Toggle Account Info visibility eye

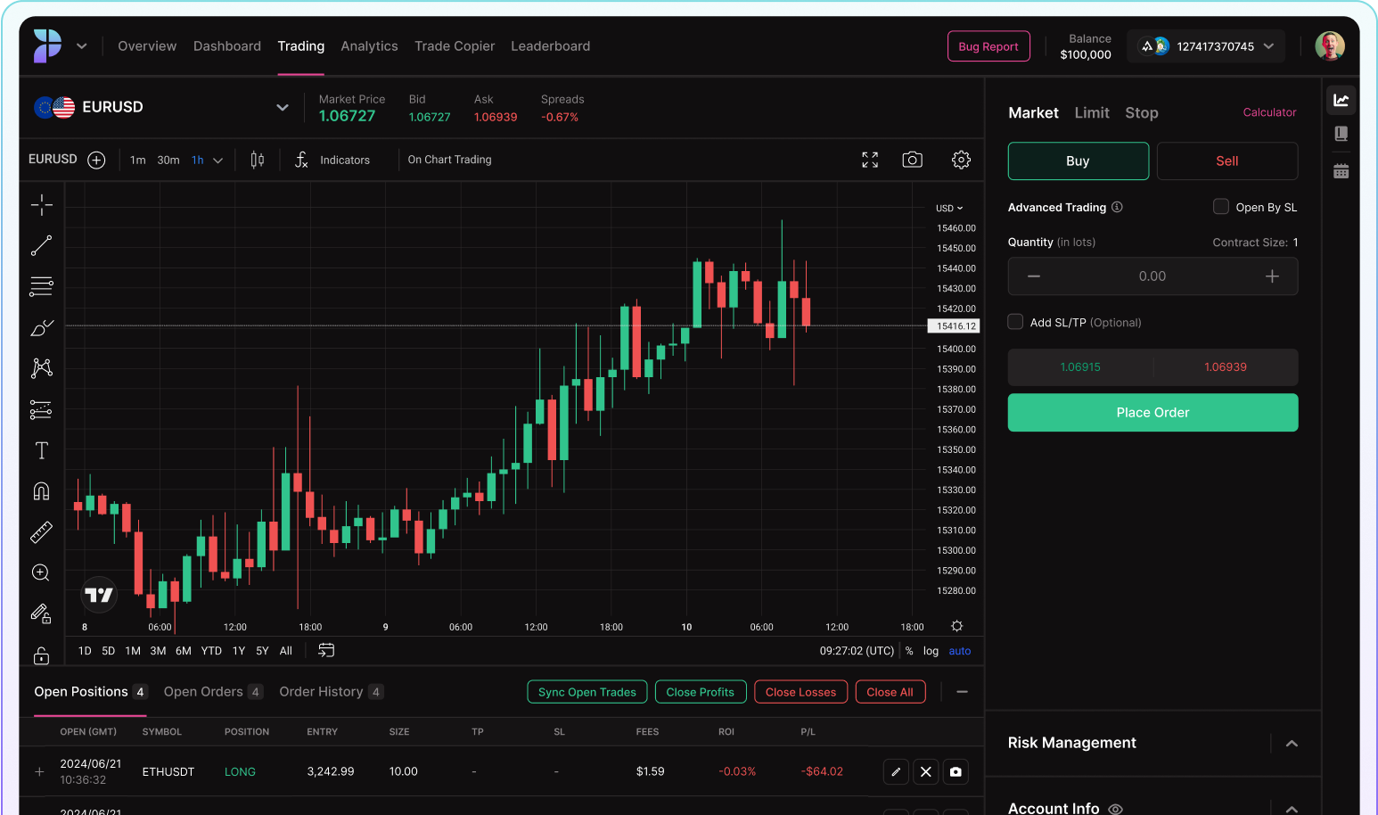coord(1115,809)
